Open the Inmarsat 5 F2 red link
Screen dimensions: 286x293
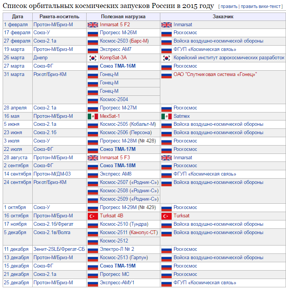click(115, 24)
